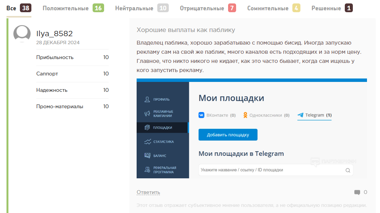Click the layered Площадки icon
The height and width of the screenshot is (213, 380).
point(147,128)
